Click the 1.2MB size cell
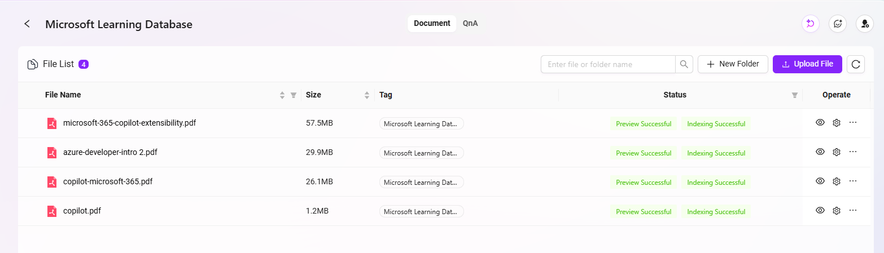This screenshot has width=884, height=253. pos(317,211)
